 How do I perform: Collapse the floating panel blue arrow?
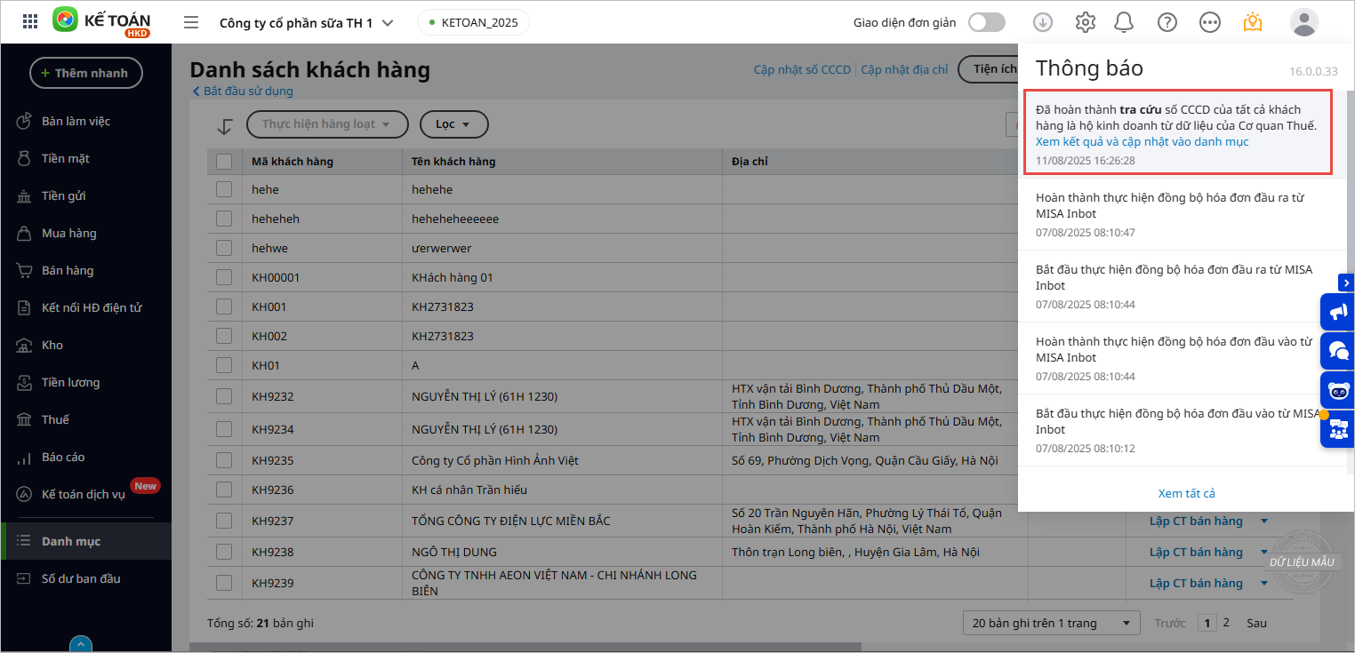(1346, 282)
